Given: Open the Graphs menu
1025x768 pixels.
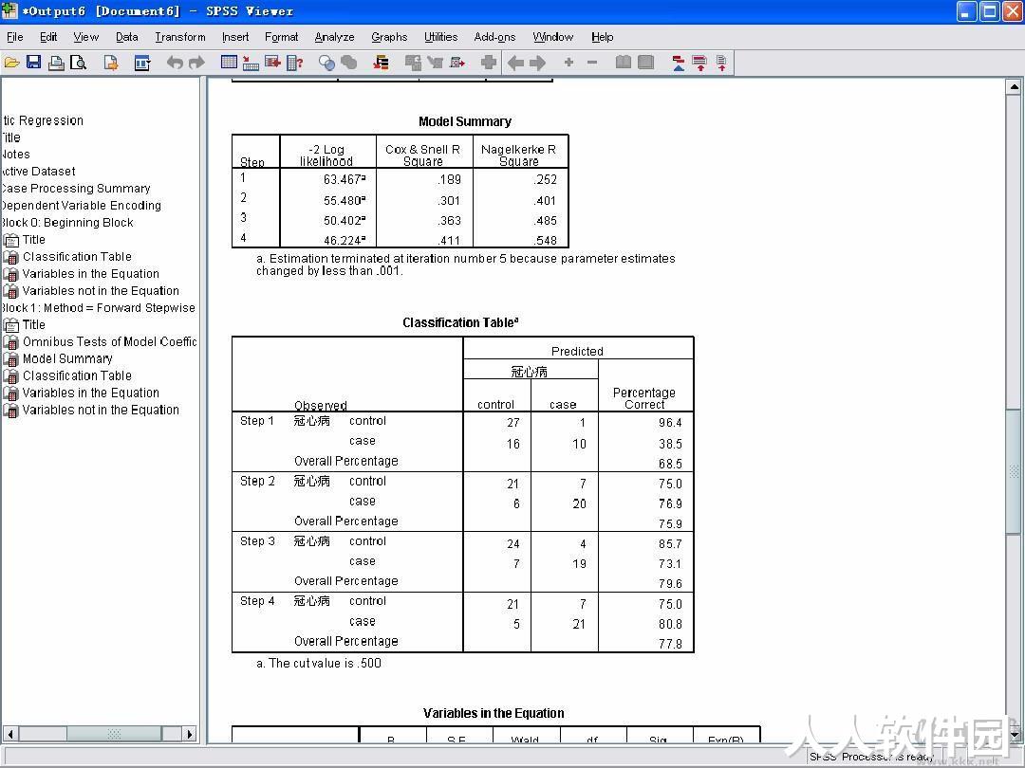Looking at the screenshot, I should point(389,37).
